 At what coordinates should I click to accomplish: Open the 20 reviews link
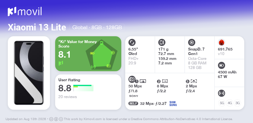click(67, 97)
